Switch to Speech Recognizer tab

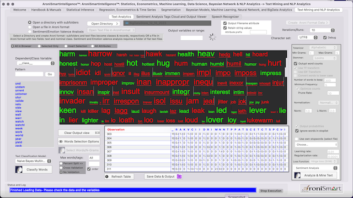(x=225, y=16)
